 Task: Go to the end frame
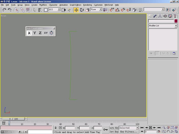159,128
